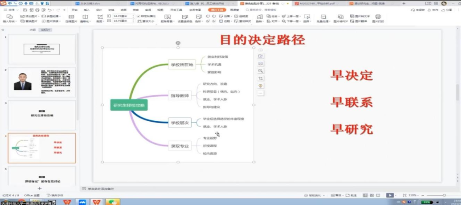
Task: Toggle the 锁定纵横比 lock aspect ratio checkbox
Action: tap(139, 16)
